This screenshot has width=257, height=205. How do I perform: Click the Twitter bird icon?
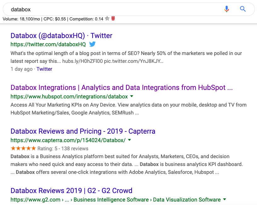point(92,44)
